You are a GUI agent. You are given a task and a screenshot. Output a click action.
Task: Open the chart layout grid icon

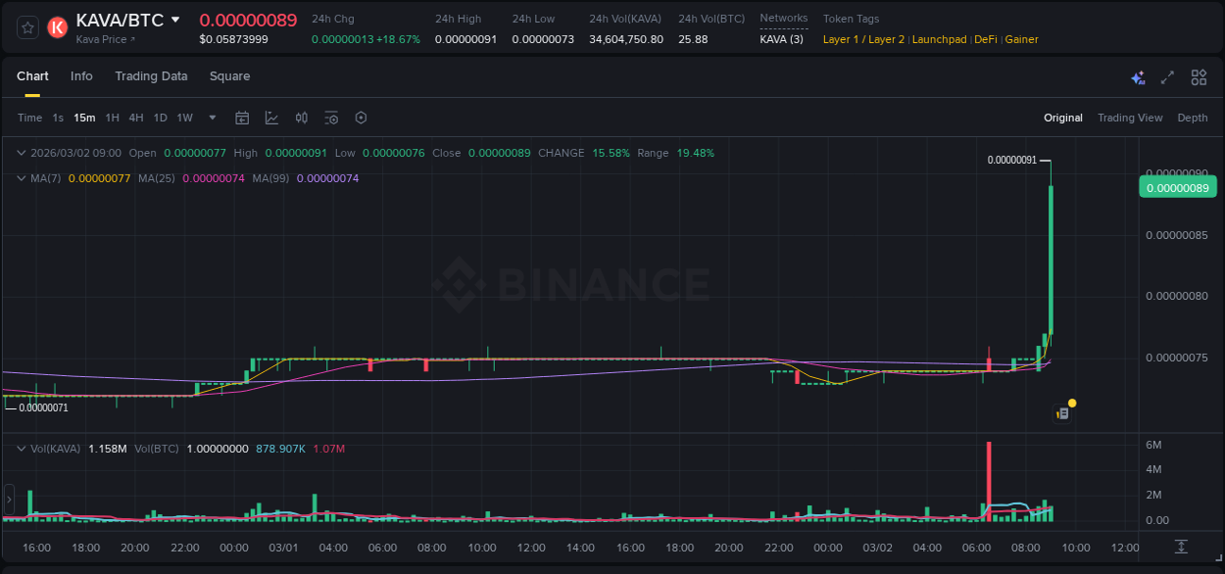pyautogui.click(x=1199, y=76)
